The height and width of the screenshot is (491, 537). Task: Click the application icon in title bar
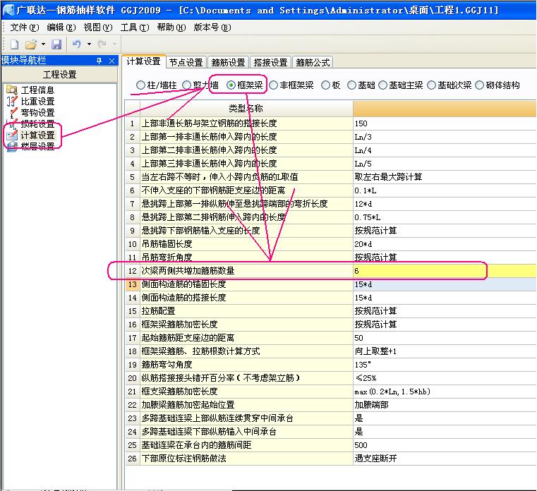8,10
